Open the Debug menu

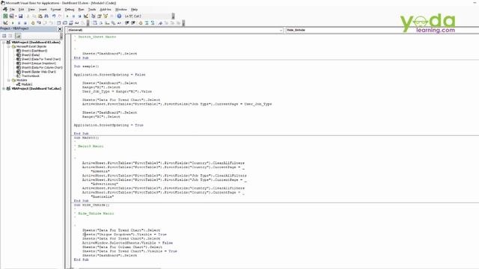[70, 10]
